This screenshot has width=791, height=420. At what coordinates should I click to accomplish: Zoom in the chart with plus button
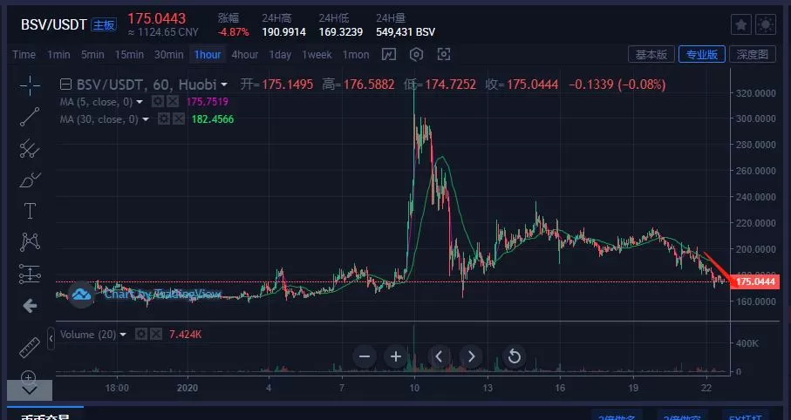(396, 357)
